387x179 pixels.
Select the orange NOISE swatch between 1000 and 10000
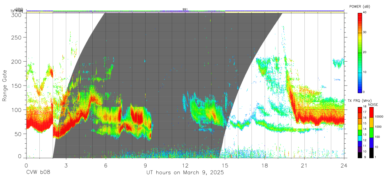pyautogui.click(x=371, y=122)
